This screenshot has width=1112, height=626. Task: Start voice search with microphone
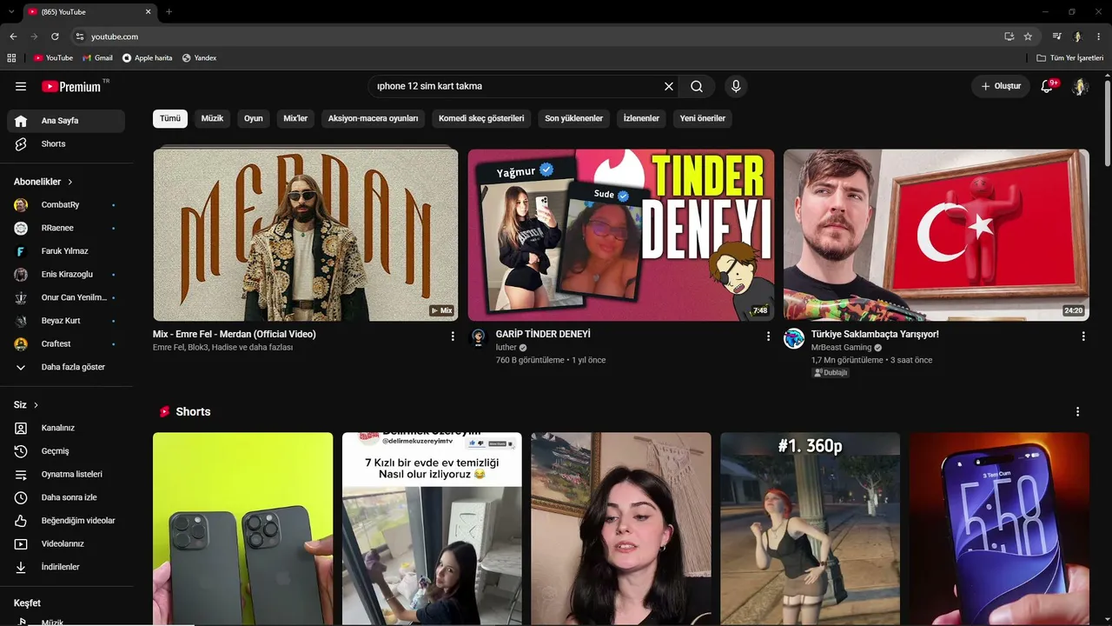click(x=736, y=86)
